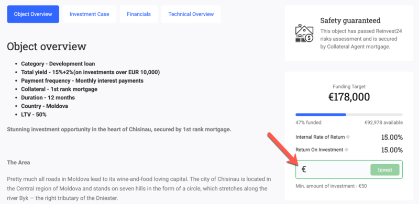Click the Internal Rate of Return info dot
This screenshot has height=204, width=419.
click(x=348, y=137)
